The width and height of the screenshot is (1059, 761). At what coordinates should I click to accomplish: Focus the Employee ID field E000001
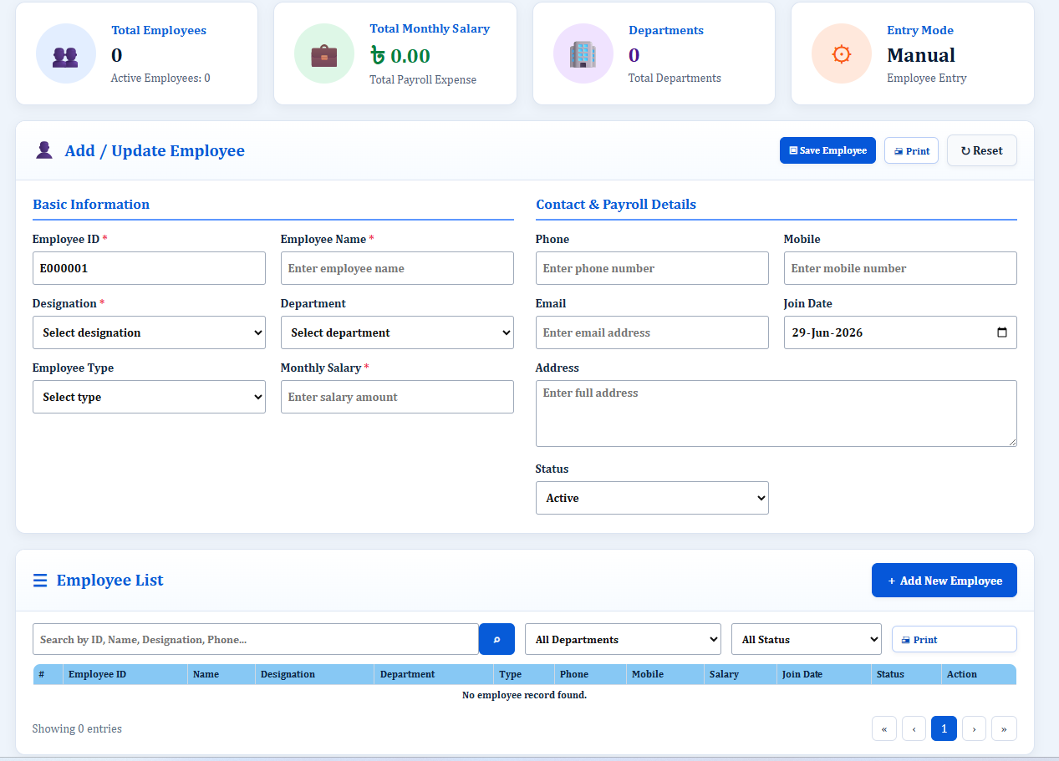(149, 268)
